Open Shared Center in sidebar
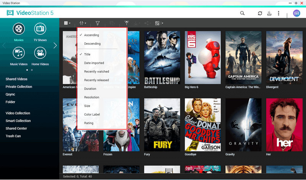The width and height of the screenshot is (306, 180). click(16, 128)
